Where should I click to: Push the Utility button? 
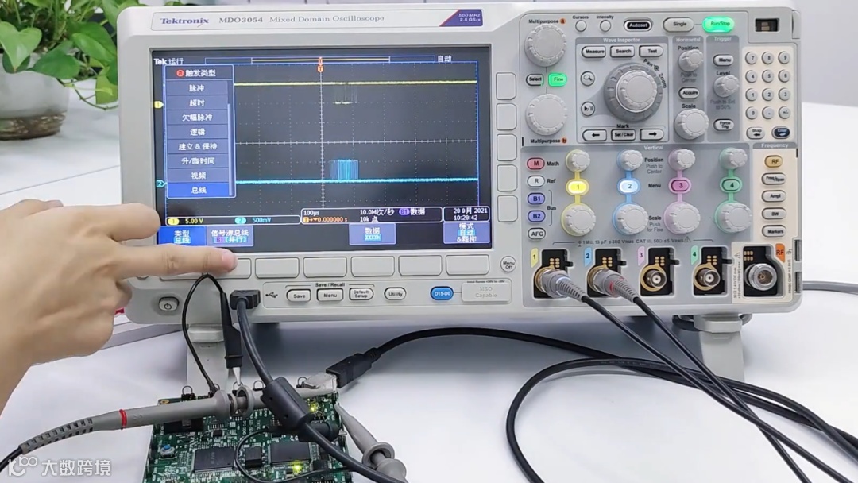[x=395, y=294]
